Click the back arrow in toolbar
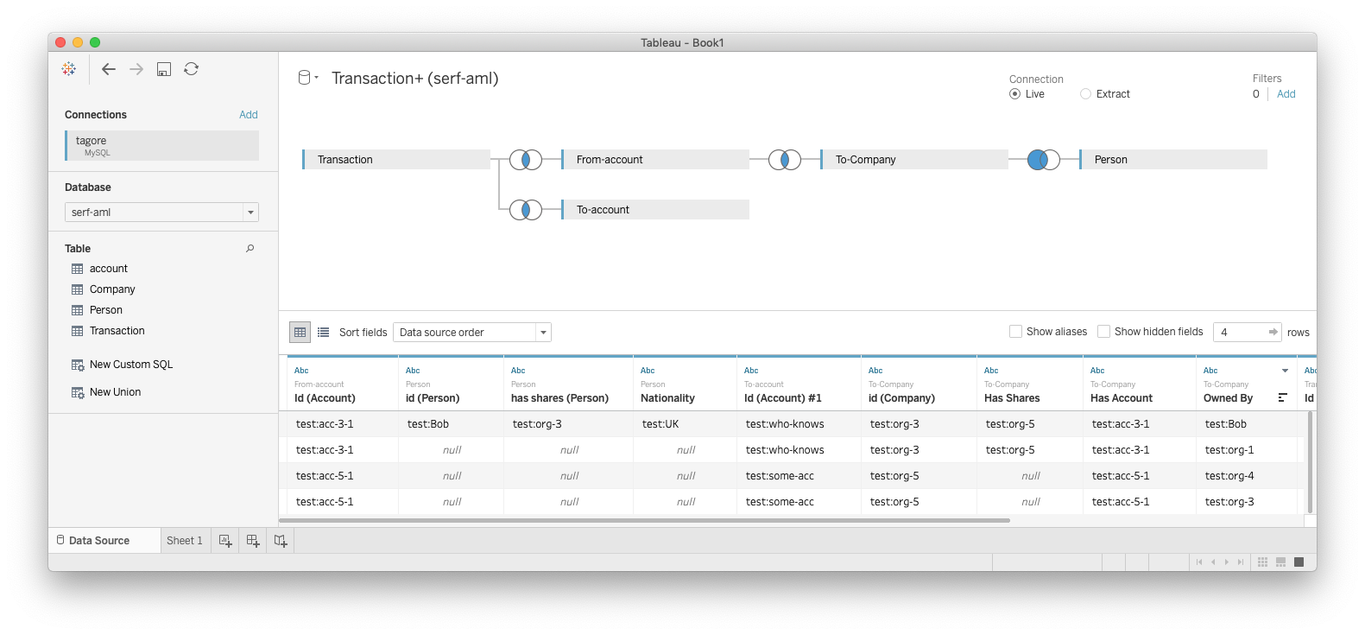The image size is (1365, 635). [109, 69]
